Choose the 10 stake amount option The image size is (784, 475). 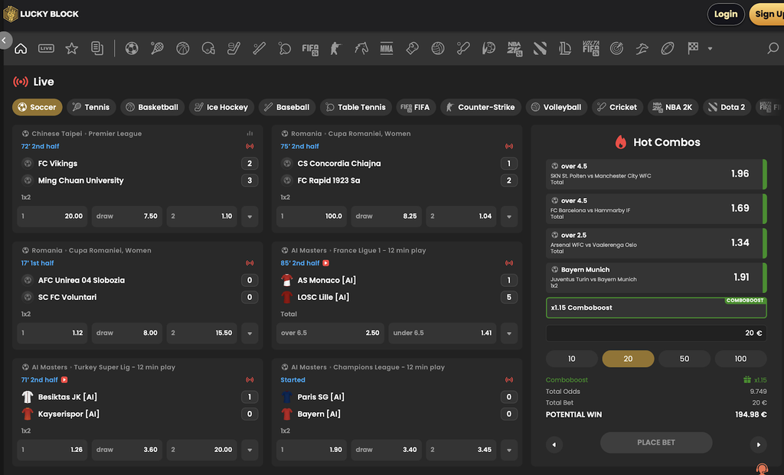click(x=571, y=359)
